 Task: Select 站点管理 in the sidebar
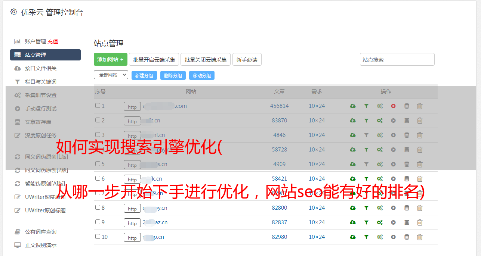click(x=45, y=55)
